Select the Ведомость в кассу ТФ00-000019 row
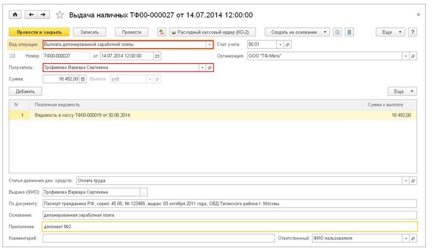 194,115
